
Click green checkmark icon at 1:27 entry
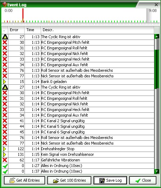pyautogui.click(x=5, y=166)
